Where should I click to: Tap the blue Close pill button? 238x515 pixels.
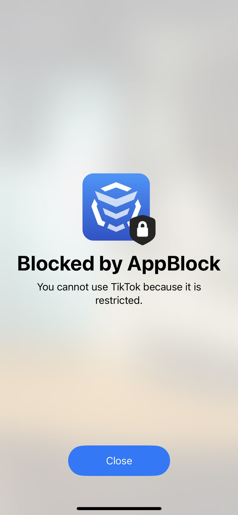click(119, 461)
